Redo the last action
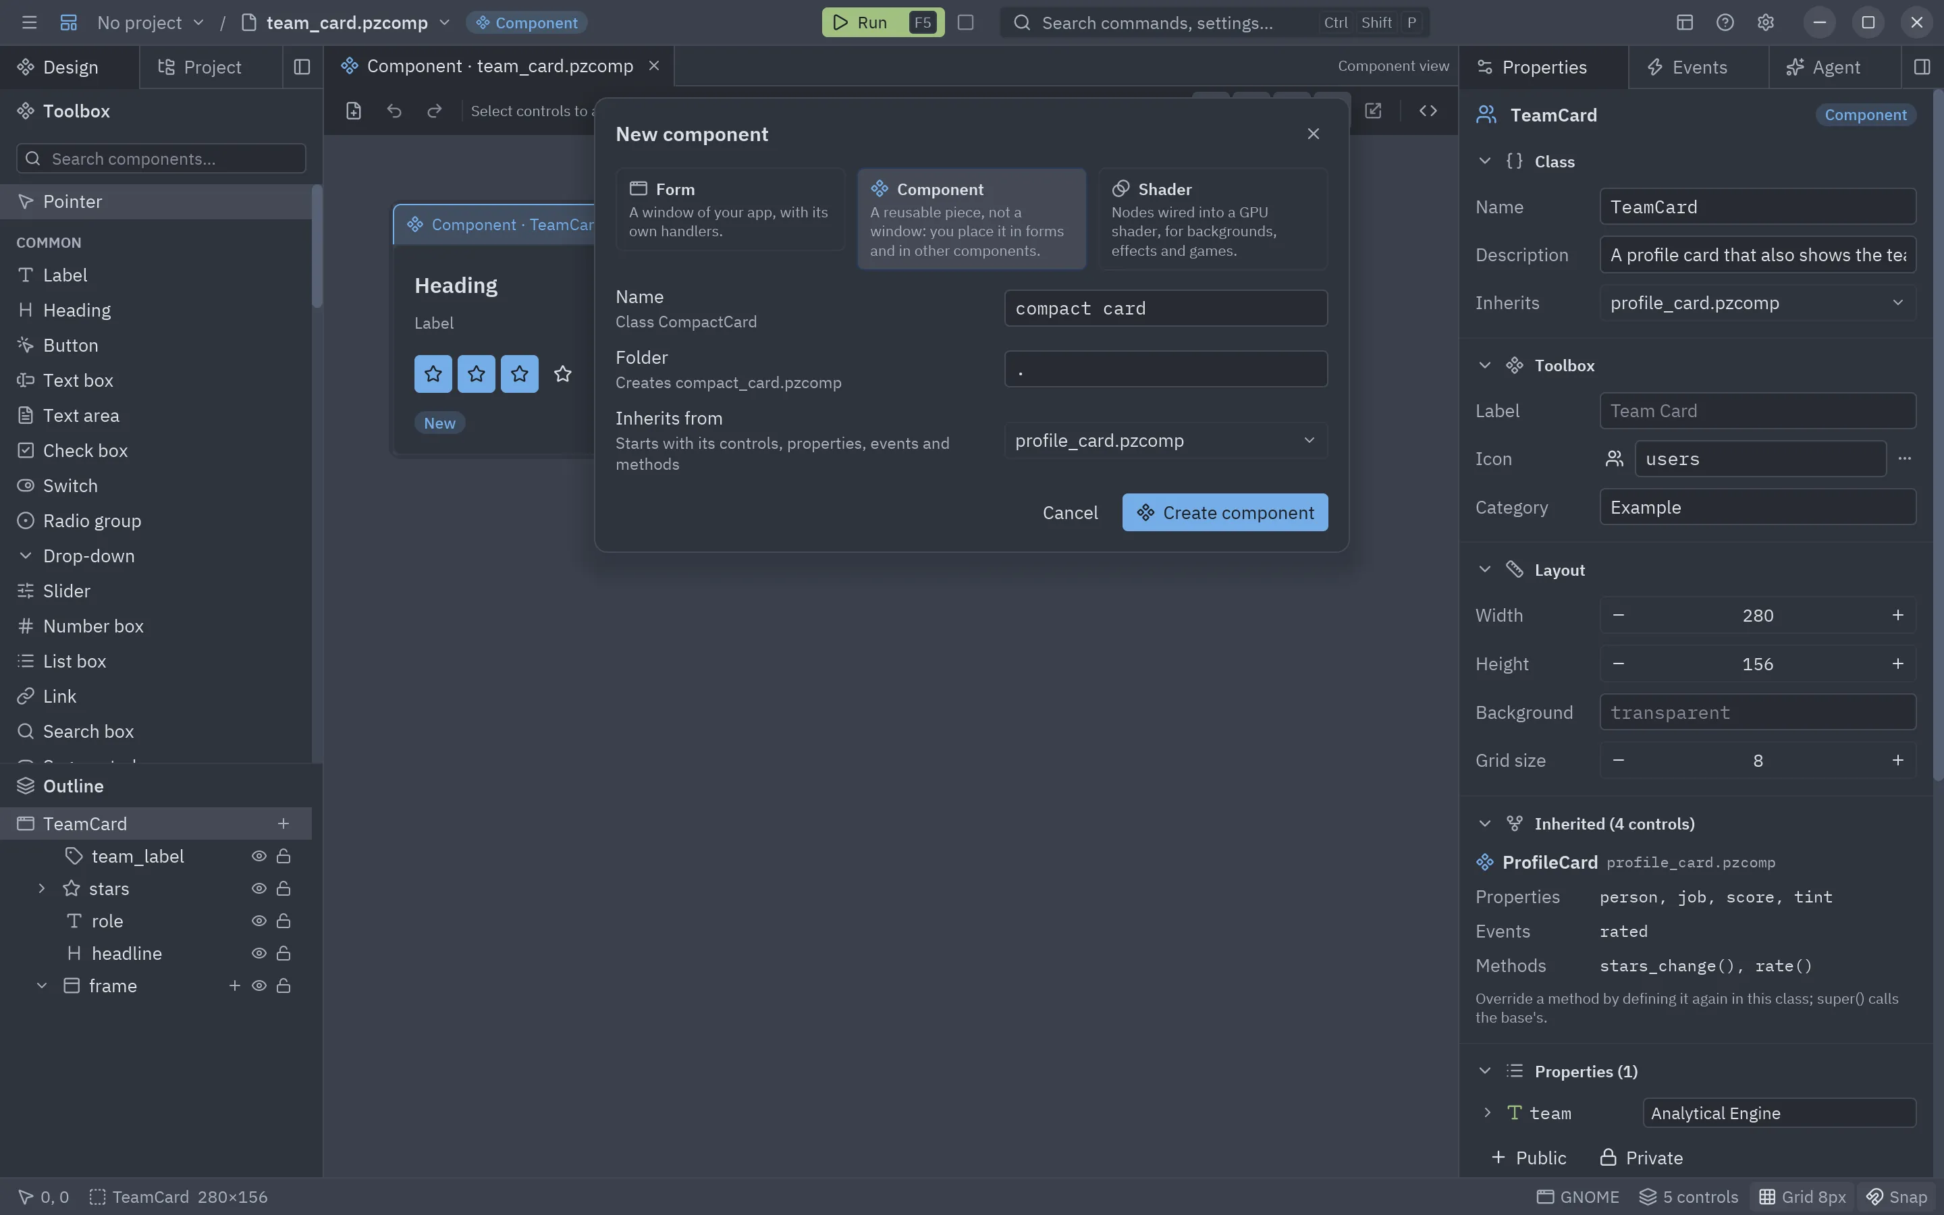The height and width of the screenshot is (1215, 1944). pyautogui.click(x=435, y=111)
